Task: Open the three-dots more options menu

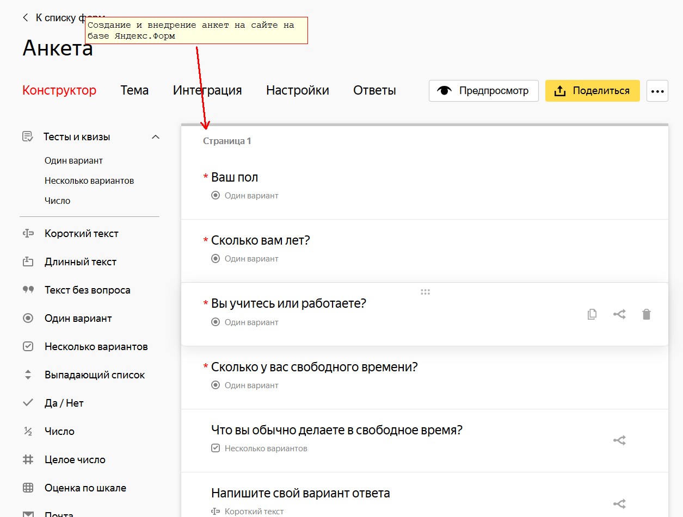Action: tap(657, 91)
